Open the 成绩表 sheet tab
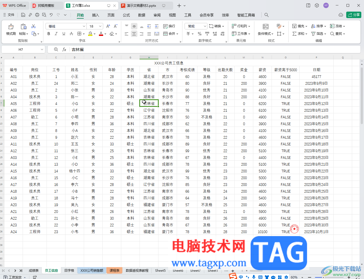Screen dimensions: 364x279 pyautogui.click(x=34, y=270)
